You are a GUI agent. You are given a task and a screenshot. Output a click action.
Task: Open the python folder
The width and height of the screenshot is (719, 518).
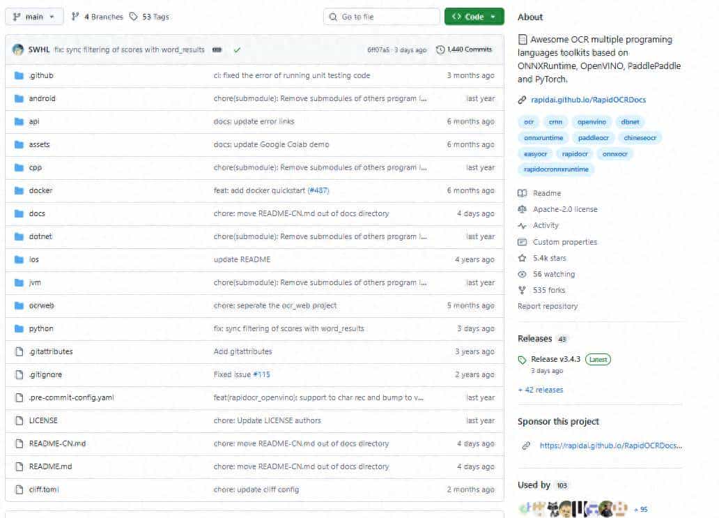click(x=40, y=328)
